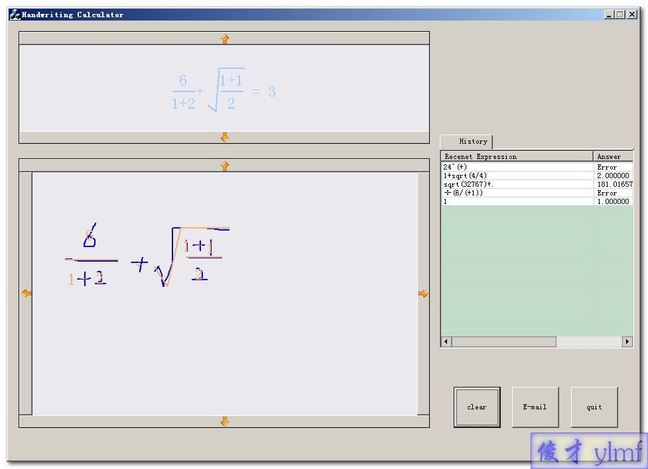Click the Error answer of ÷(6/(+1)) row
Screen dimensions: 648x469
click(x=607, y=193)
